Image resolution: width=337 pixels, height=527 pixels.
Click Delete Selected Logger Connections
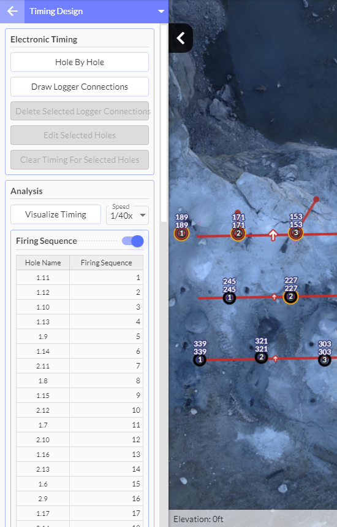[x=80, y=111]
